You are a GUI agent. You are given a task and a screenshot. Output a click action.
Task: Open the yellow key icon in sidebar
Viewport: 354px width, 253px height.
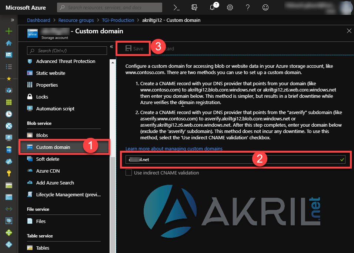[x=9, y=173]
